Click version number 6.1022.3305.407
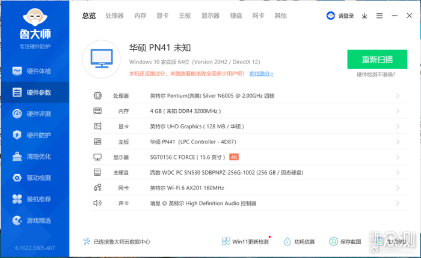 pos(35,248)
